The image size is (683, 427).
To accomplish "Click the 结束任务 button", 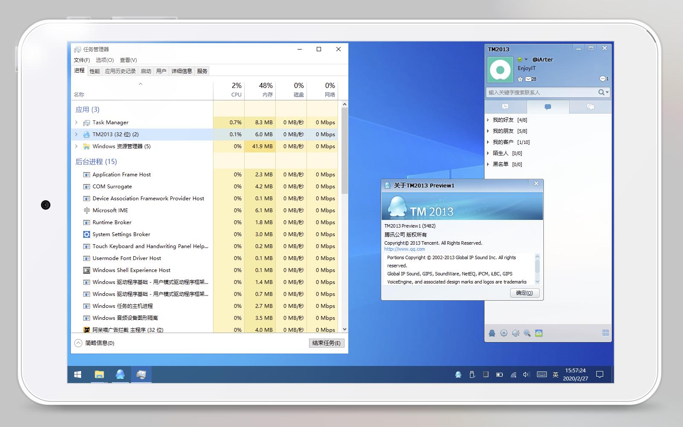I will click(326, 343).
